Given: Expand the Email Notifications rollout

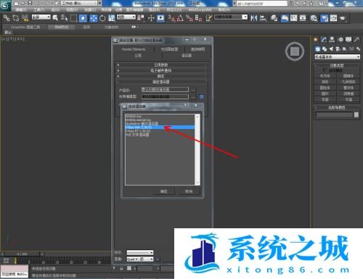Looking at the screenshot, I should click(x=161, y=70).
